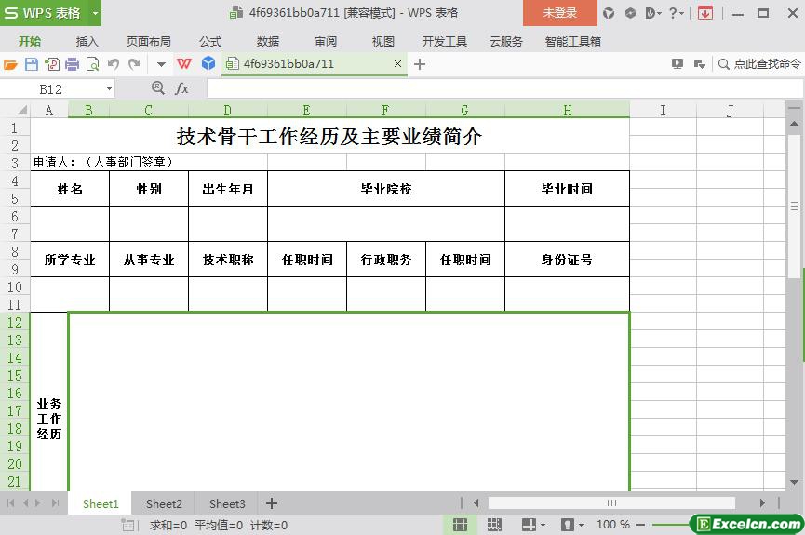Image resolution: width=805 pixels, height=535 pixels.
Task: Go to first sheet navigation arrow
Action: [11, 503]
